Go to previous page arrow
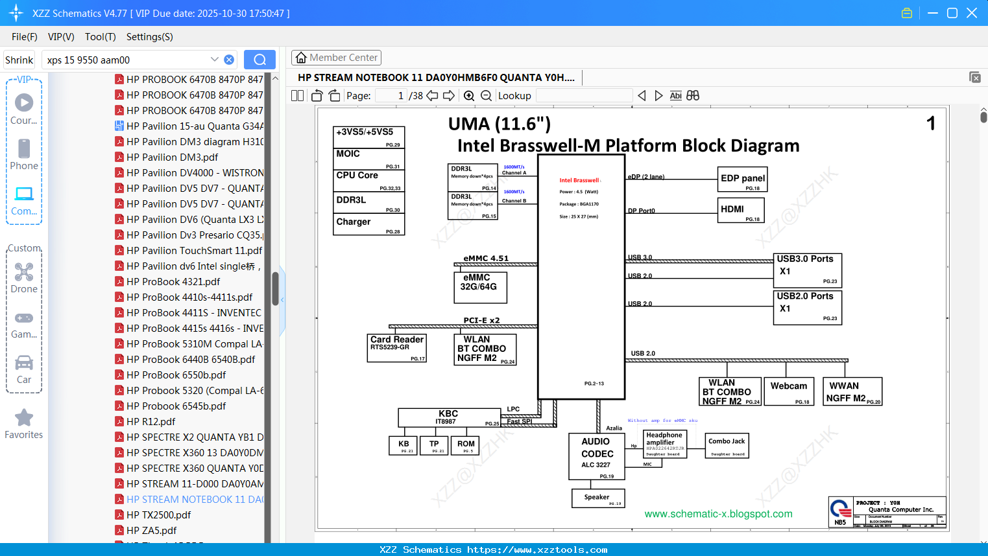988x556 pixels. point(432,95)
